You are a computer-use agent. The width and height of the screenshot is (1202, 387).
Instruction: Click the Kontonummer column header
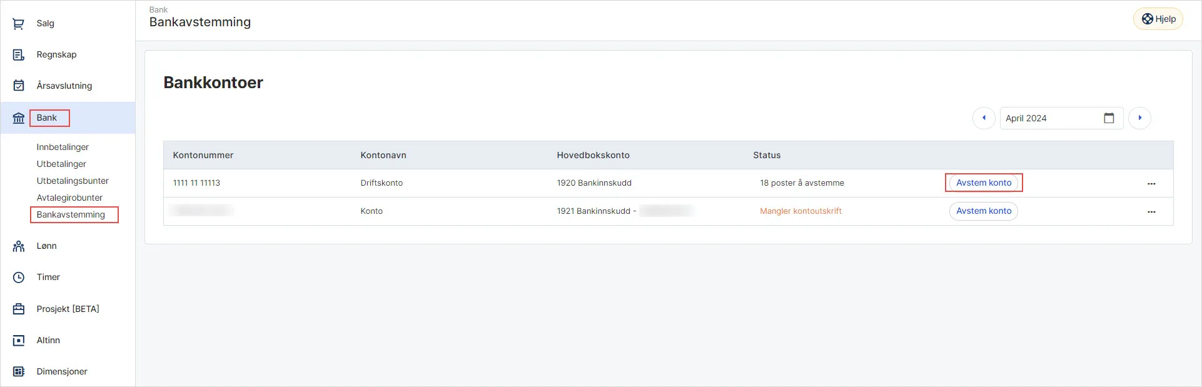point(203,155)
